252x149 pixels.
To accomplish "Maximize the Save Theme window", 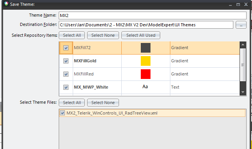I will tap(238, 5).
